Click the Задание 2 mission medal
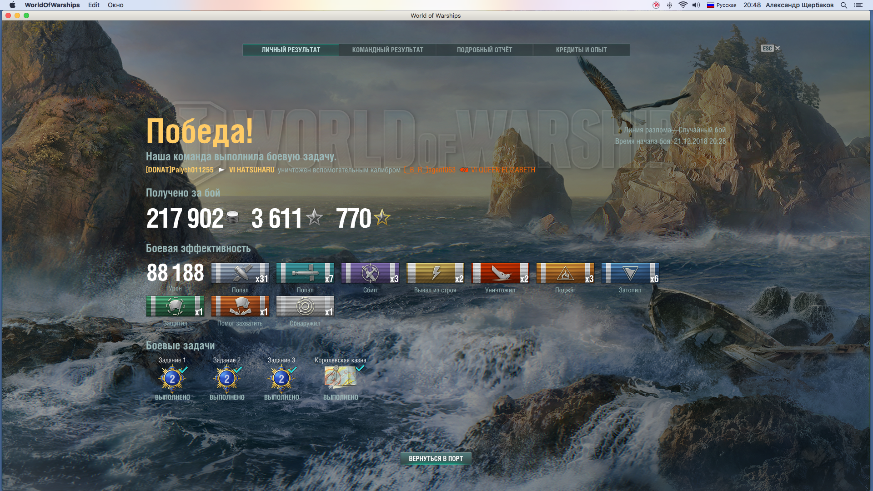The width and height of the screenshot is (873, 491). point(227,378)
